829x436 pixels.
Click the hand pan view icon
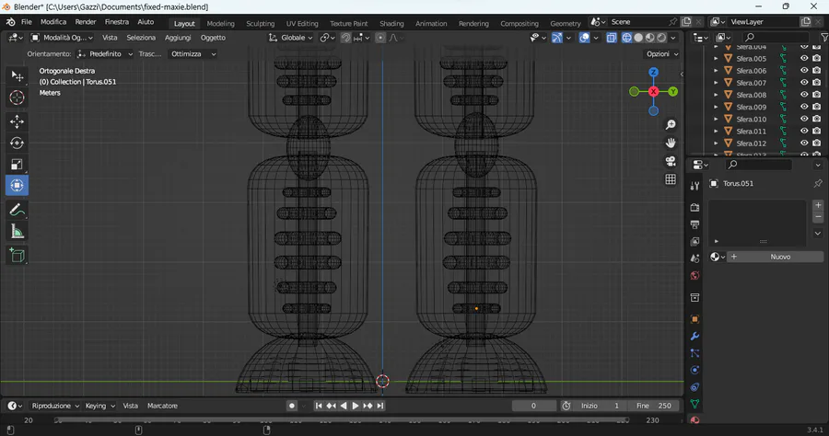[671, 143]
